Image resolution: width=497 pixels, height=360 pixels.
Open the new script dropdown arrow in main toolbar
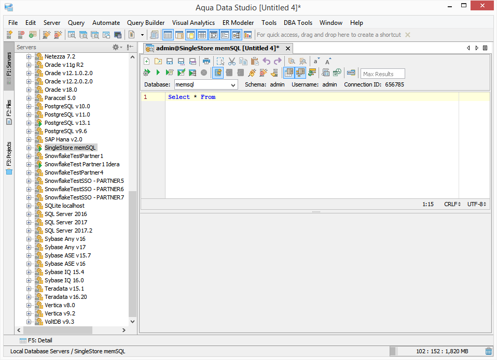tap(142, 35)
